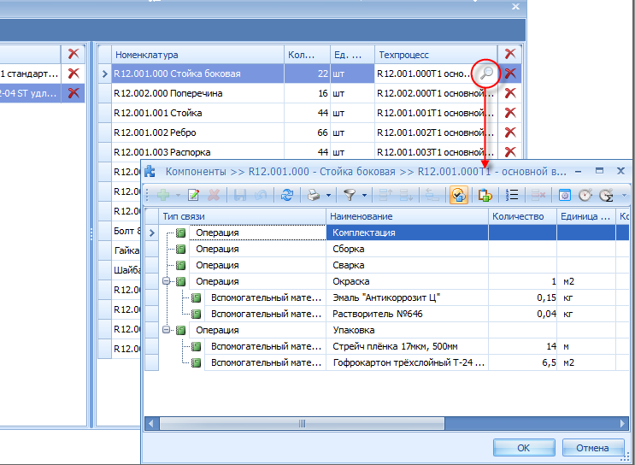Click the Move row down icon
The width and height of the screenshot is (635, 465).
(x=406, y=195)
